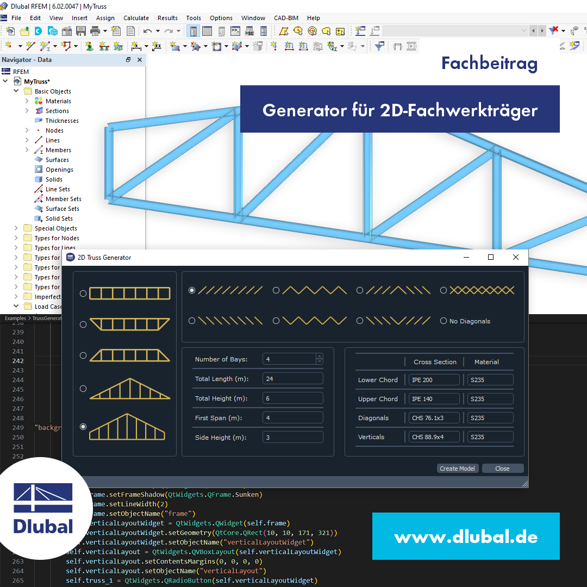This screenshot has width=587, height=587.
Task: Click the Close button in Truss Generator
Action: [x=502, y=469]
